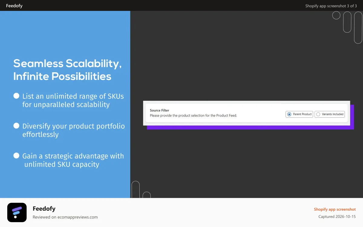Click 'Shopify app screenshot 3 of 3' label
This screenshot has width=363, height=227.
click(x=331, y=6)
